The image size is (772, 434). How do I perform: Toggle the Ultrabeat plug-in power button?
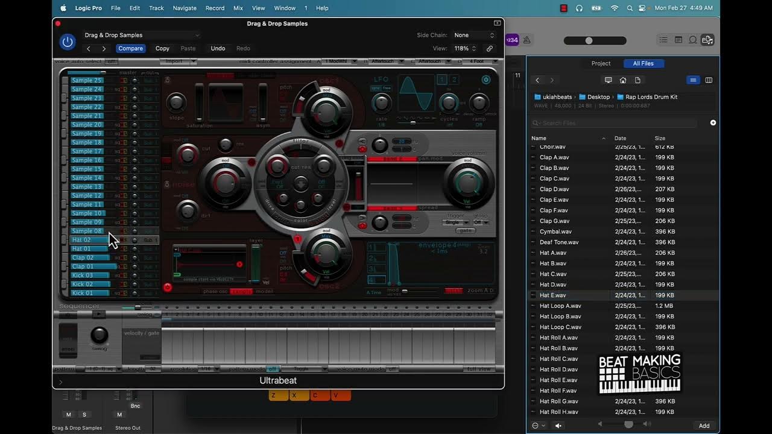(67, 42)
